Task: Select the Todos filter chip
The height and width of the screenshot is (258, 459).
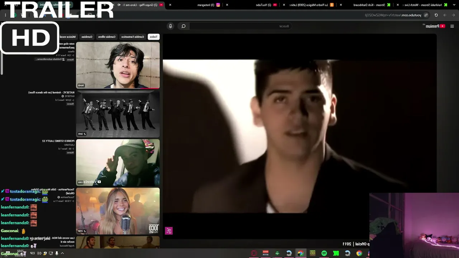Action: click(153, 37)
